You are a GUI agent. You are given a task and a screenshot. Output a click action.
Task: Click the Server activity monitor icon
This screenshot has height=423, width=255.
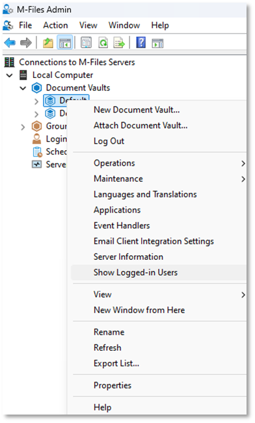coord(36,164)
